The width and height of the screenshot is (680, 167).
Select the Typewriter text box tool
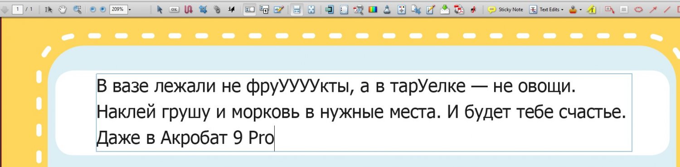[264, 9]
